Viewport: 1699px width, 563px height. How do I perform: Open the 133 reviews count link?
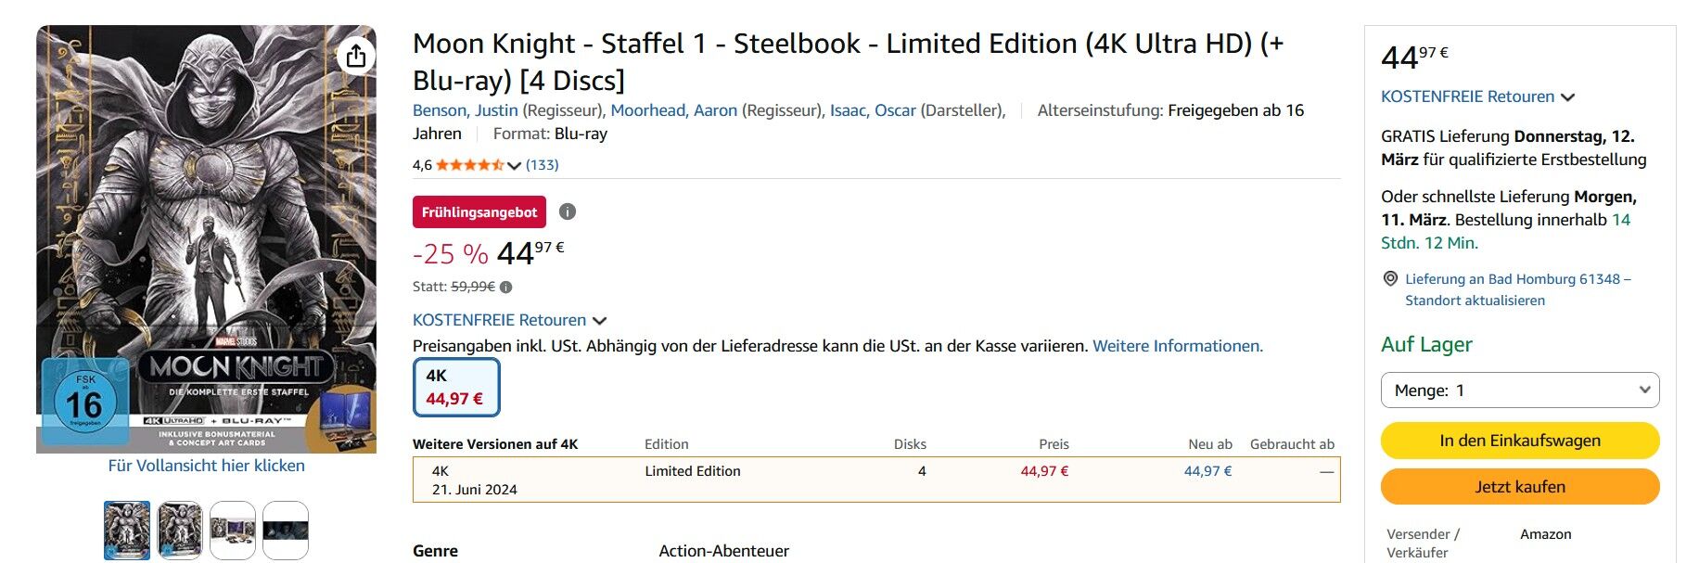pyautogui.click(x=542, y=165)
